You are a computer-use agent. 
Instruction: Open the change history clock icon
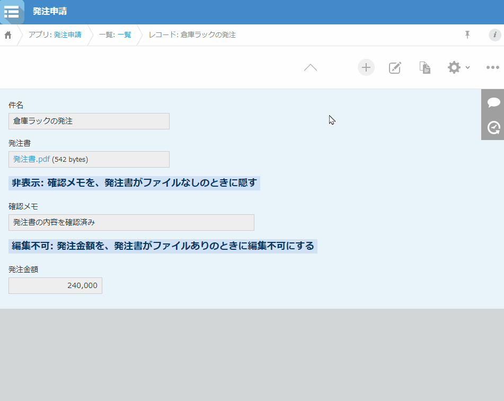[x=494, y=128]
